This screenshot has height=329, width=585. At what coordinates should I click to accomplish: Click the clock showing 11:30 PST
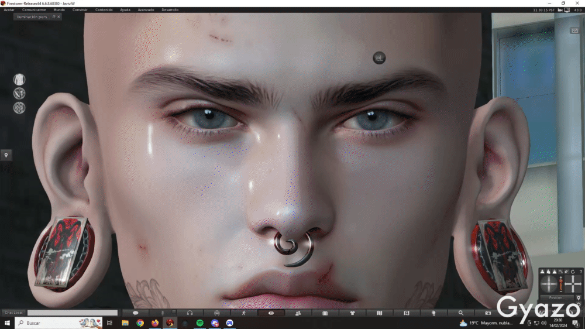pos(543,10)
